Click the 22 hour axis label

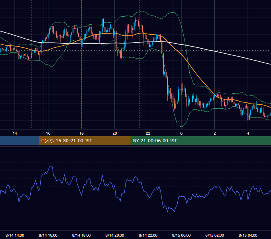pos(148,133)
